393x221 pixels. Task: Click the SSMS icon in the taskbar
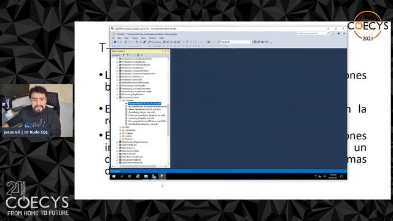[x=162, y=176]
